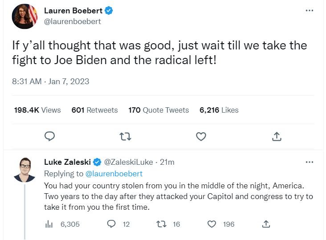The height and width of the screenshot is (240, 326).
Task: Reply to Lauren Boebert's main tweet
Action: 50,136
